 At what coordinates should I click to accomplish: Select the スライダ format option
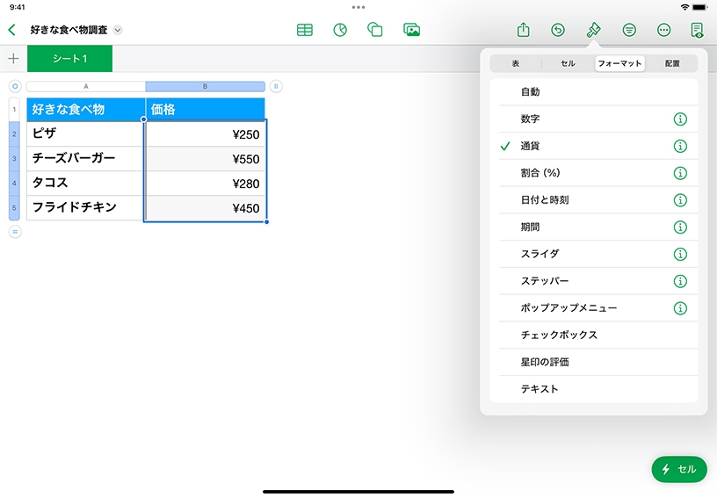[x=540, y=254]
